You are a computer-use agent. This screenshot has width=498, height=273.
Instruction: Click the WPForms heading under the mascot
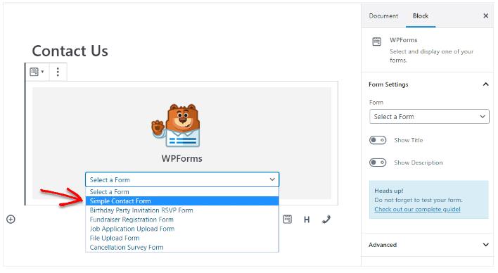pos(181,158)
